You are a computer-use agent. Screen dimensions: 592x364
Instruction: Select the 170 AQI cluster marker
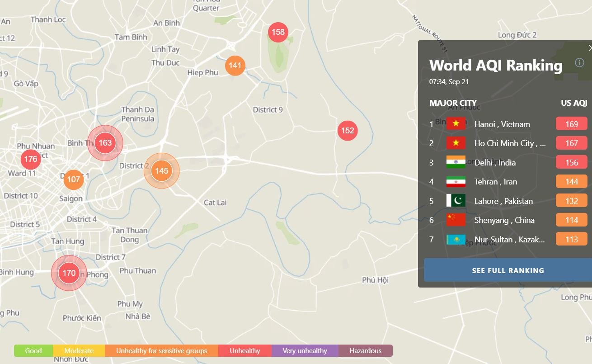tap(69, 273)
